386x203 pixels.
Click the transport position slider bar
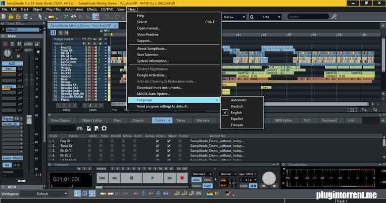click(142, 187)
